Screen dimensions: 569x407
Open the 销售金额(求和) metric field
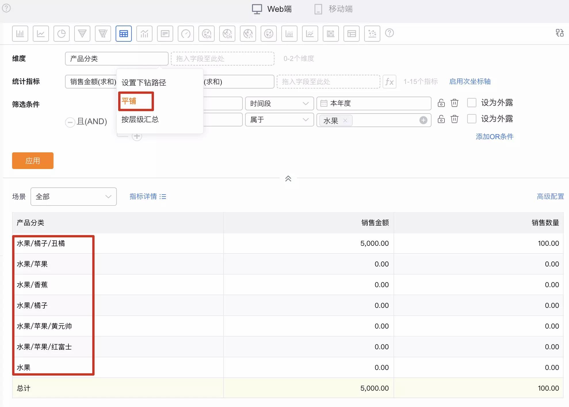91,82
